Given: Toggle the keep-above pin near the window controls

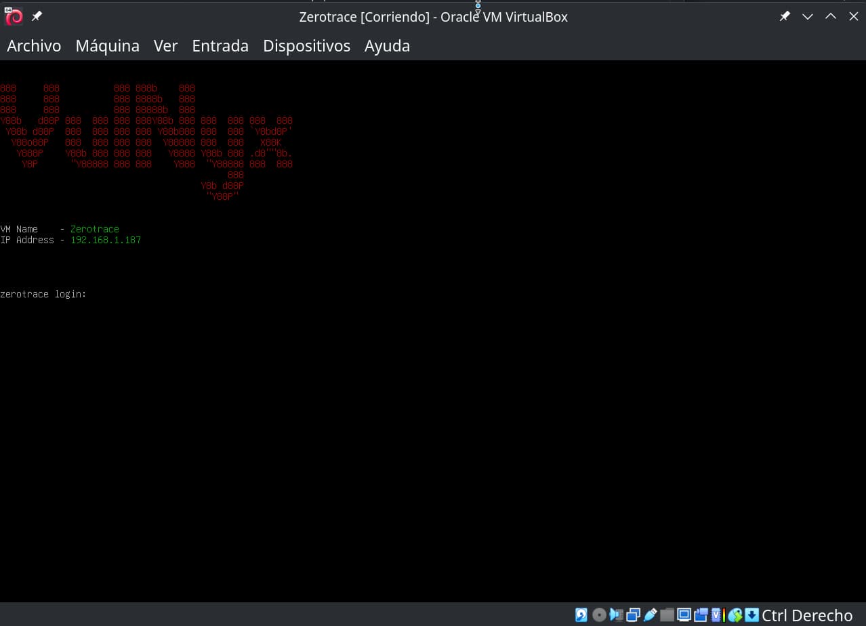Looking at the screenshot, I should tap(785, 16).
